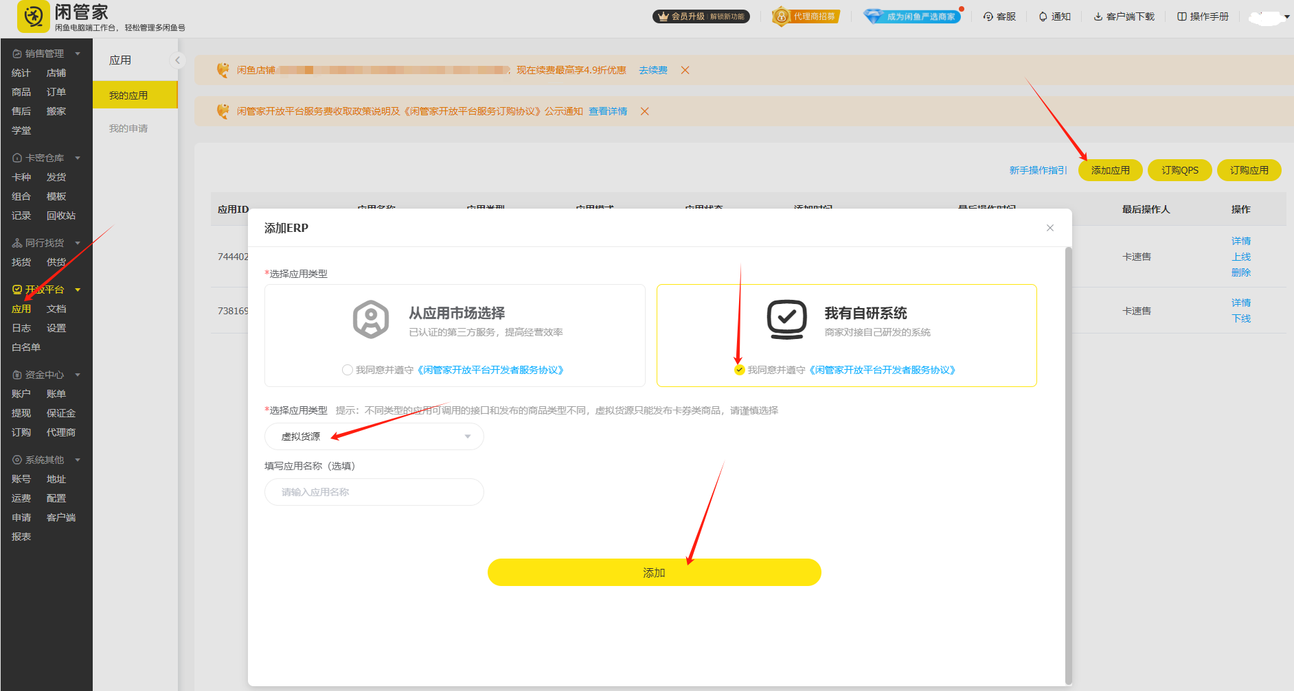The width and height of the screenshot is (1294, 691).
Task: Open the 客服 customer service panel
Action: click(x=1000, y=16)
